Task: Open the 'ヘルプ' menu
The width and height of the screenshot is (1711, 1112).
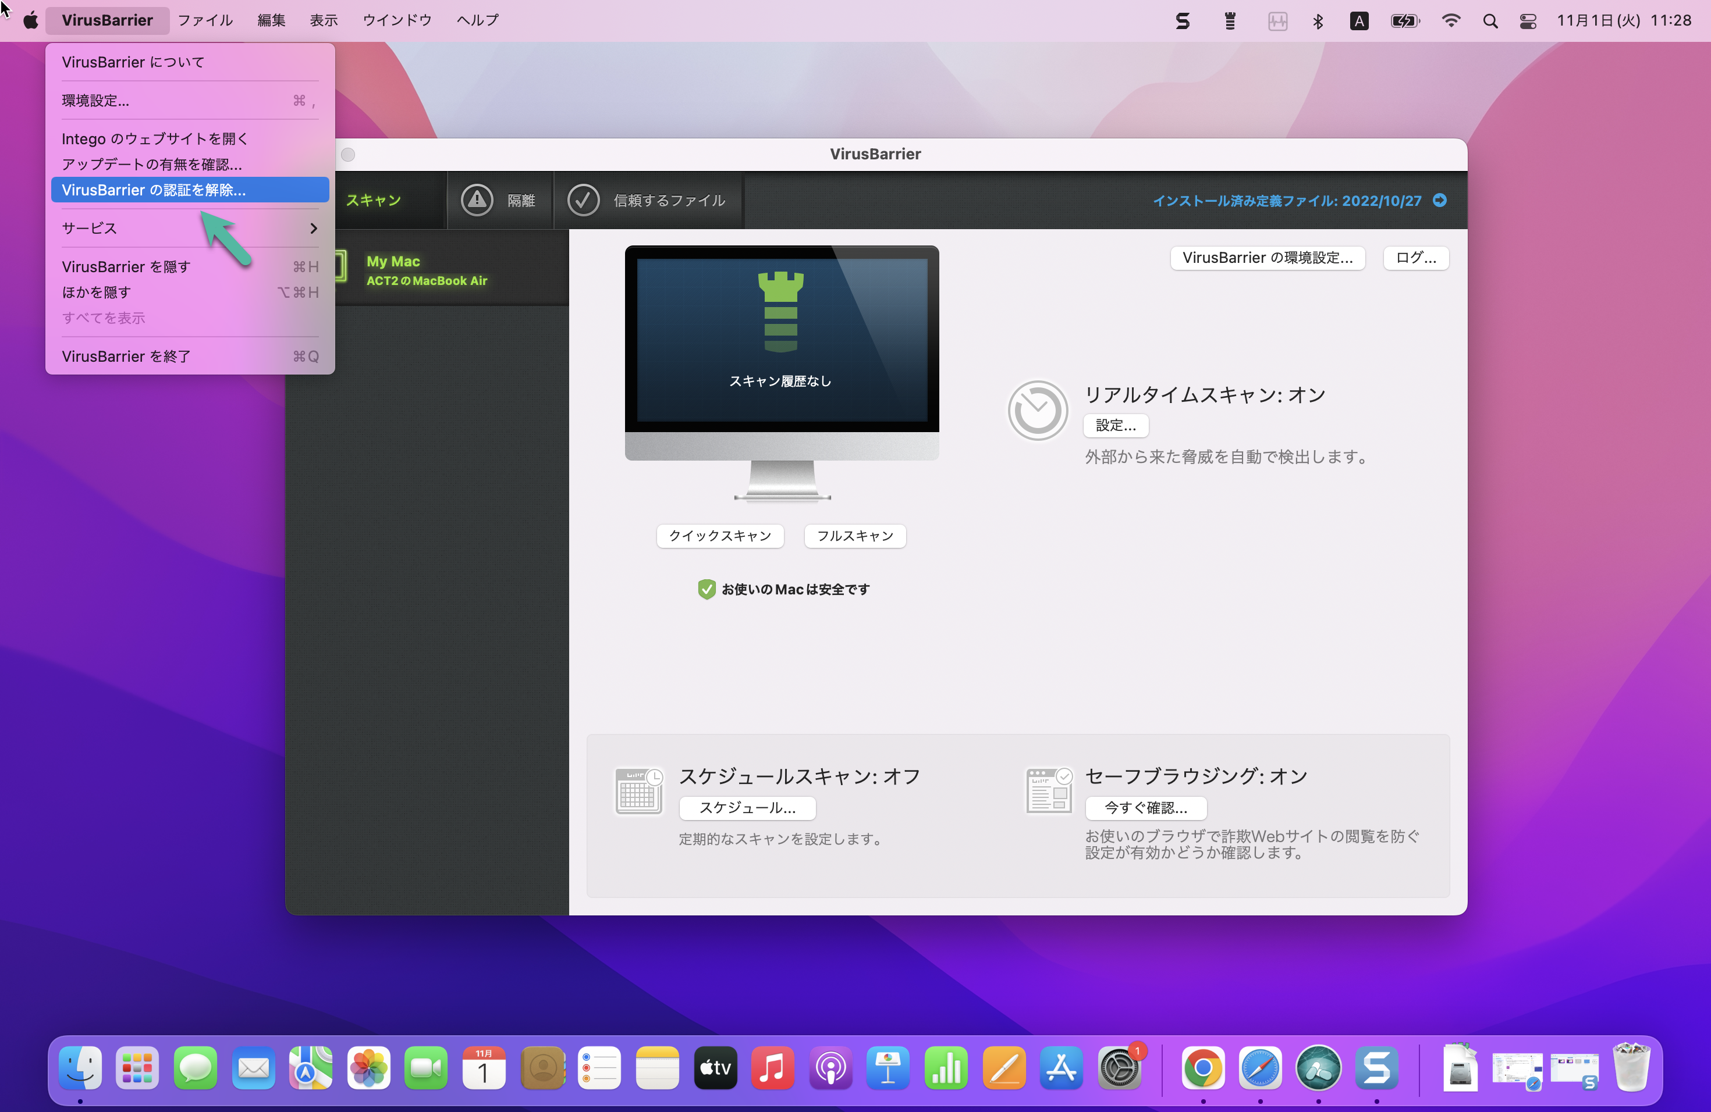Action: coord(477,20)
